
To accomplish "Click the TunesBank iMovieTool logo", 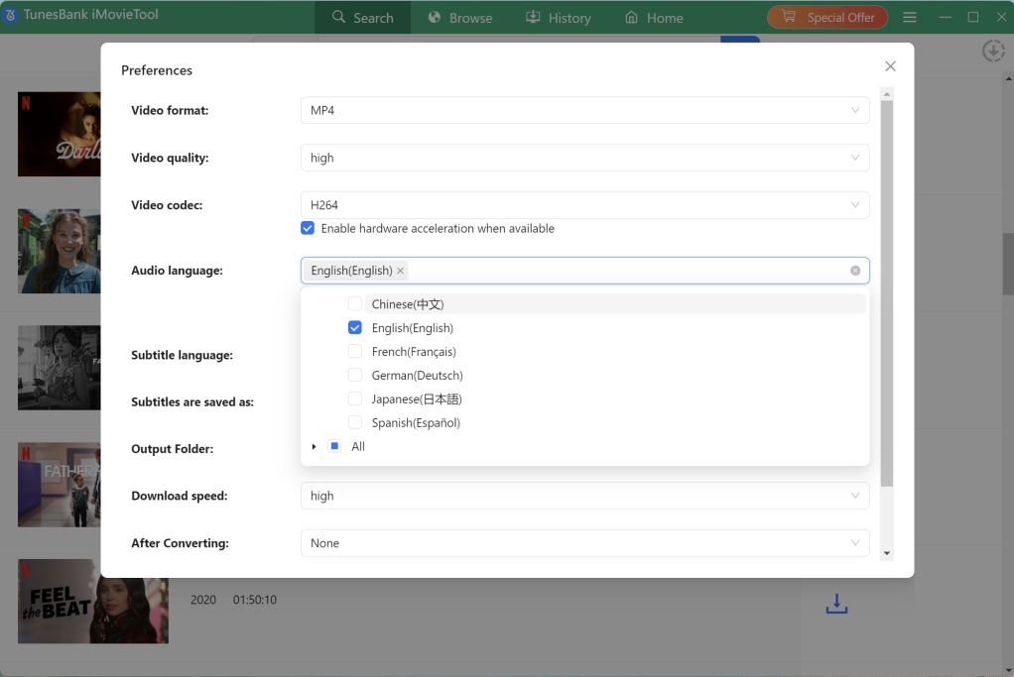I will click(x=79, y=16).
